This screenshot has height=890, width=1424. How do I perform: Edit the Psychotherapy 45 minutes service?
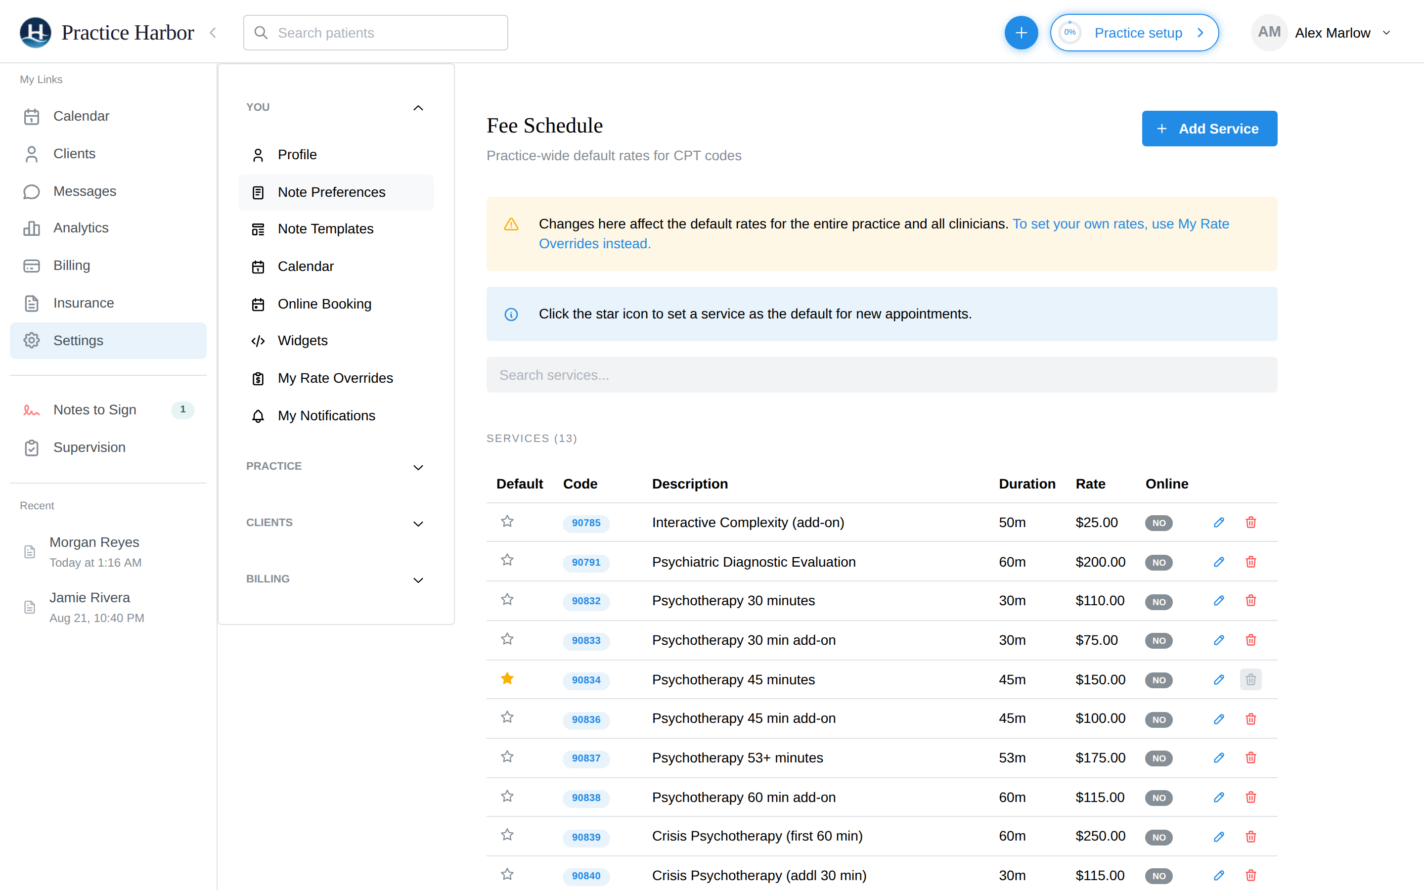[x=1219, y=679]
